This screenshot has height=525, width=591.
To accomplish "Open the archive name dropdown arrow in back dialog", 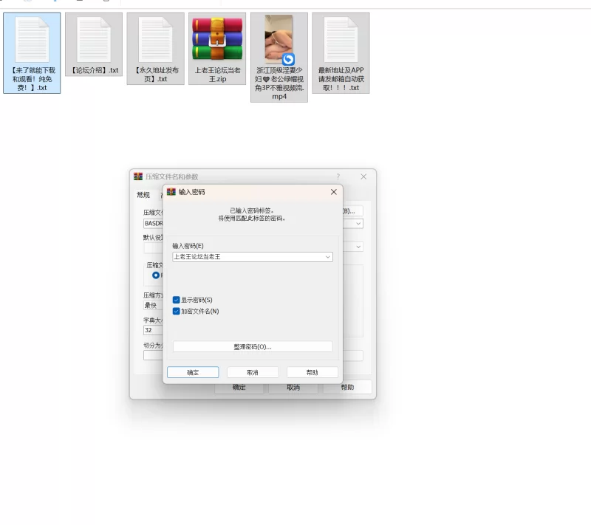I will click(358, 223).
